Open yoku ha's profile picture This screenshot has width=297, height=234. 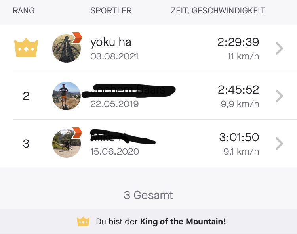click(x=66, y=49)
